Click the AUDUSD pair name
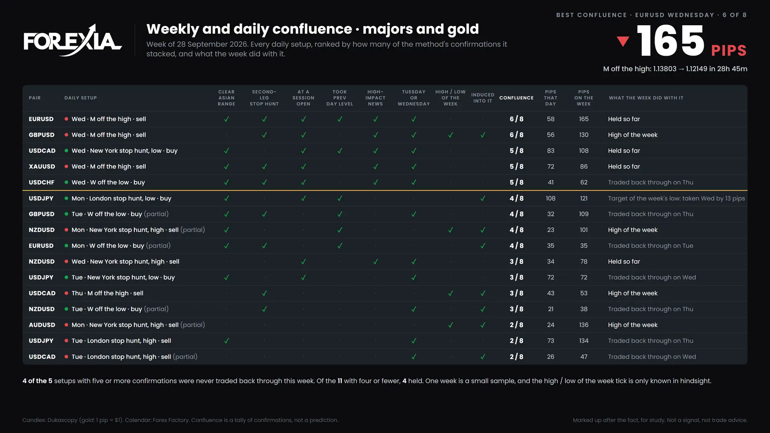The height and width of the screenshot is (433, 770). (42, 325)
